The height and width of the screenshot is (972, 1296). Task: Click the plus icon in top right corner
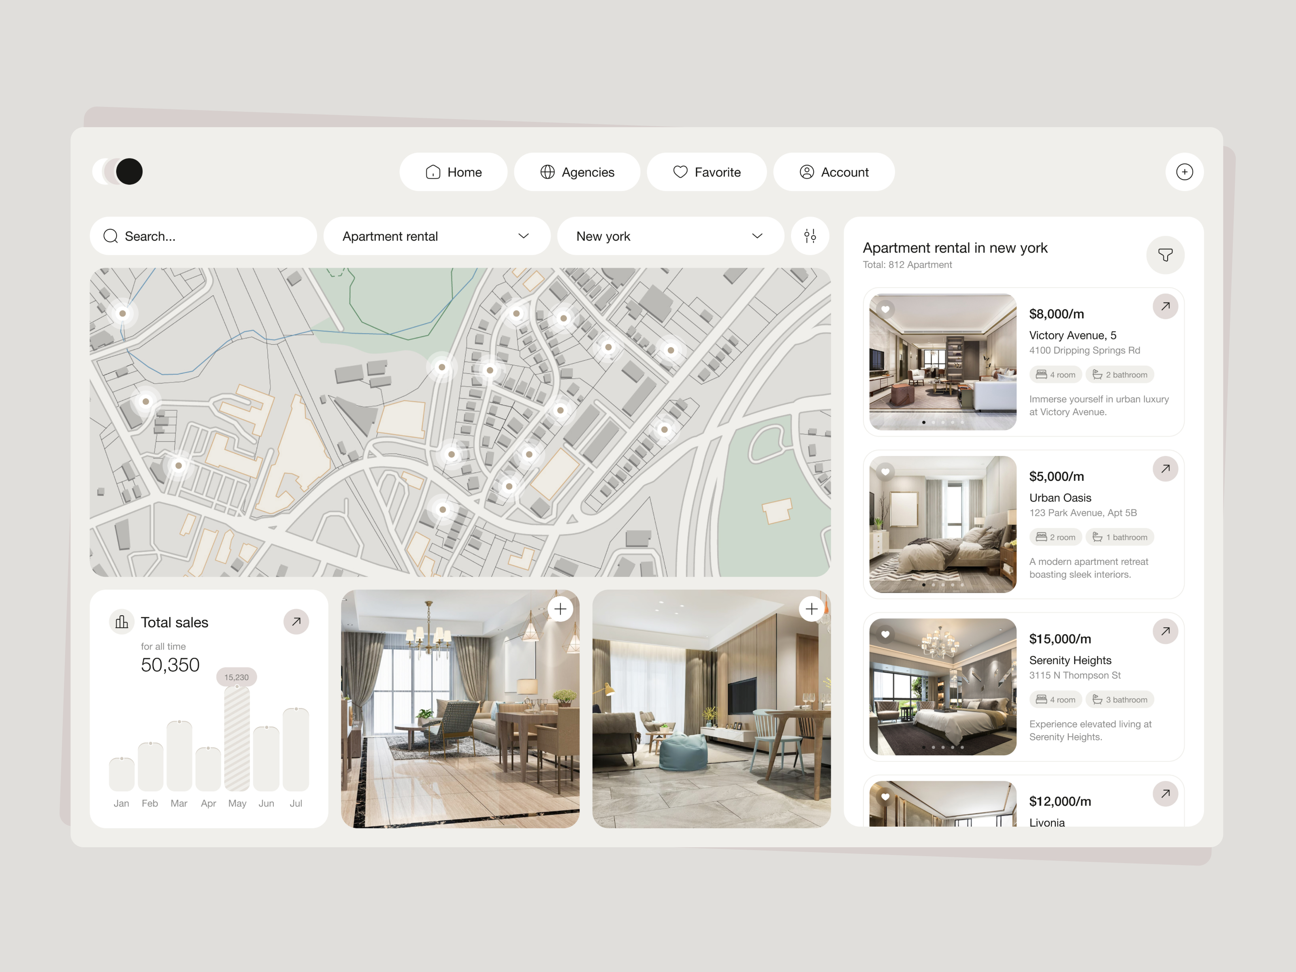[x=1185, y=172]
